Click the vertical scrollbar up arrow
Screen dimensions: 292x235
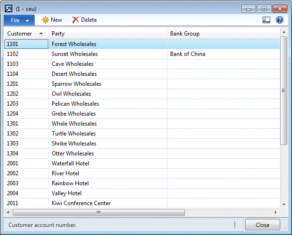pyautogui.click(x=283, y=33)
